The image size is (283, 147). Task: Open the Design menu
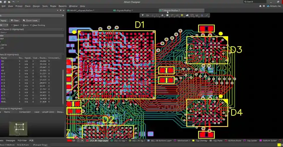(36, 6)
